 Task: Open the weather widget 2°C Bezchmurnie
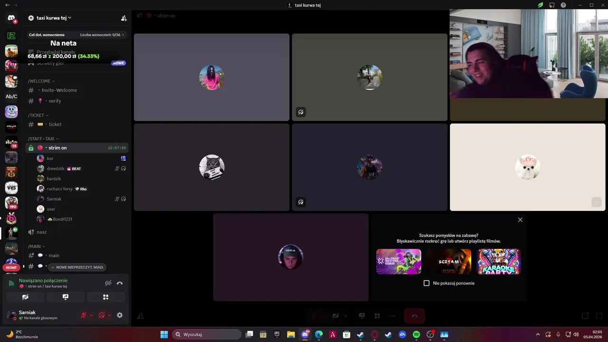pyautogui.click(x=21, y=334)
